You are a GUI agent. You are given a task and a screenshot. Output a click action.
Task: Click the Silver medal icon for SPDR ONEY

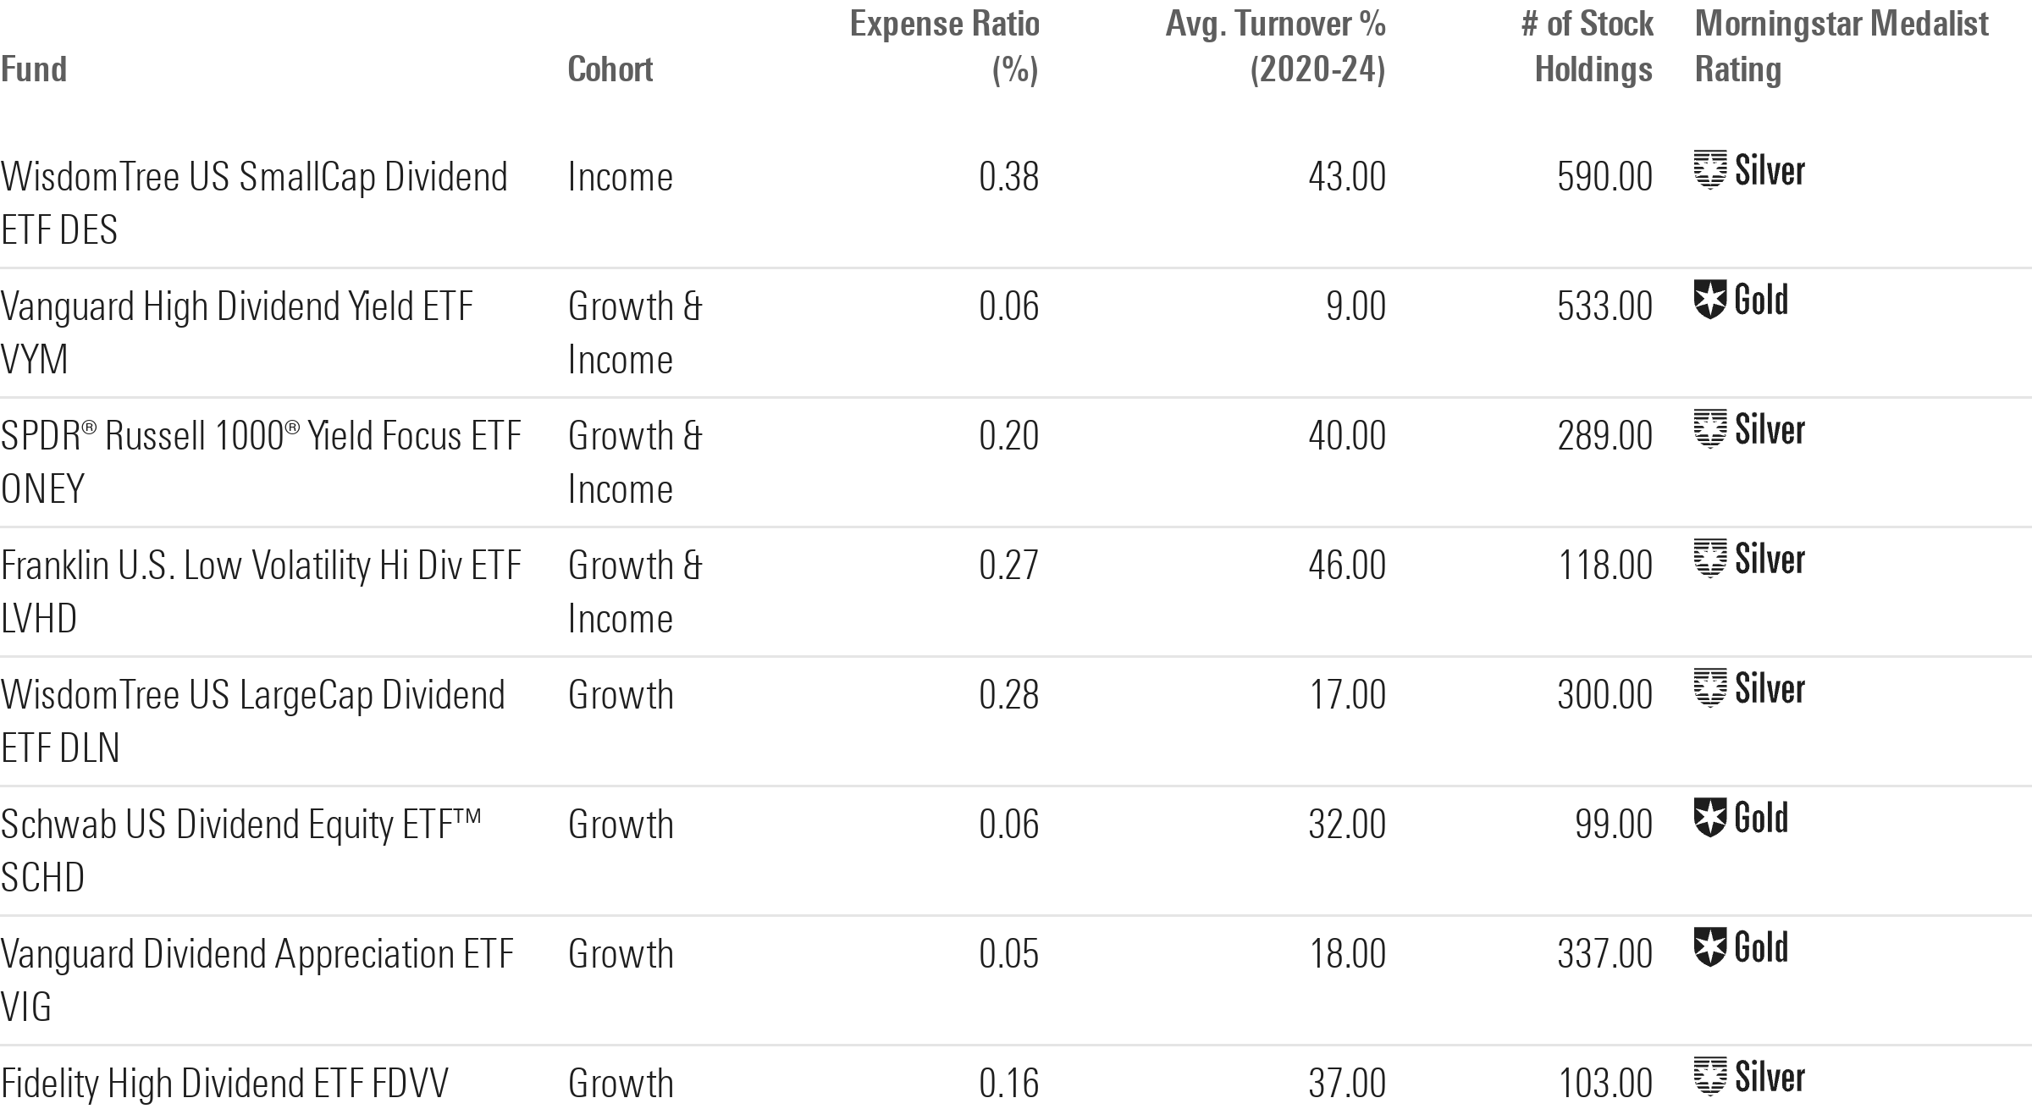tap(1709, 429)
